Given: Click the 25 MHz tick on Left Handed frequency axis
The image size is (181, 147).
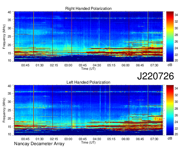Looking at the screenshot, I should [10, 110].
